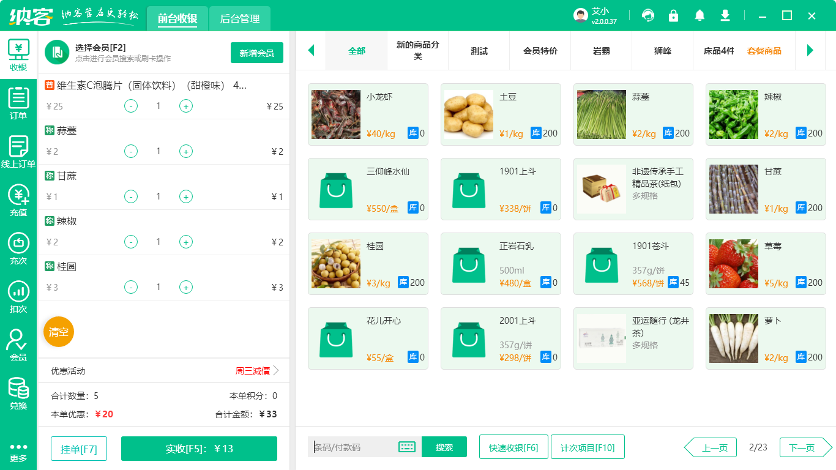Viewport: 836px width, 470px height.
Task: Click the 新增会员 button
Action: click(256, 53)
